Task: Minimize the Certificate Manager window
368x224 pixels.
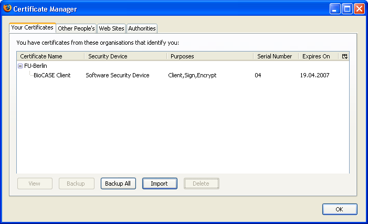Action: click(334, 9)
